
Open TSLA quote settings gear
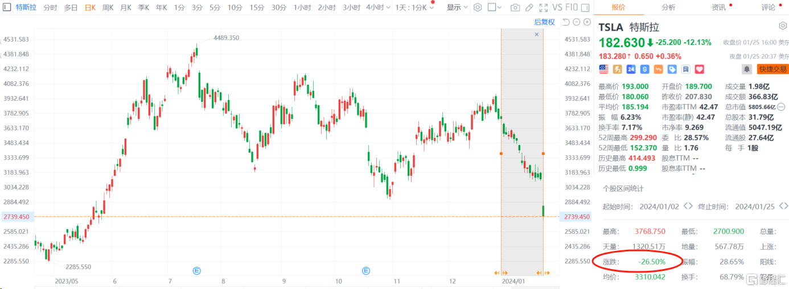pyautogui.click(x=783, y=26)
